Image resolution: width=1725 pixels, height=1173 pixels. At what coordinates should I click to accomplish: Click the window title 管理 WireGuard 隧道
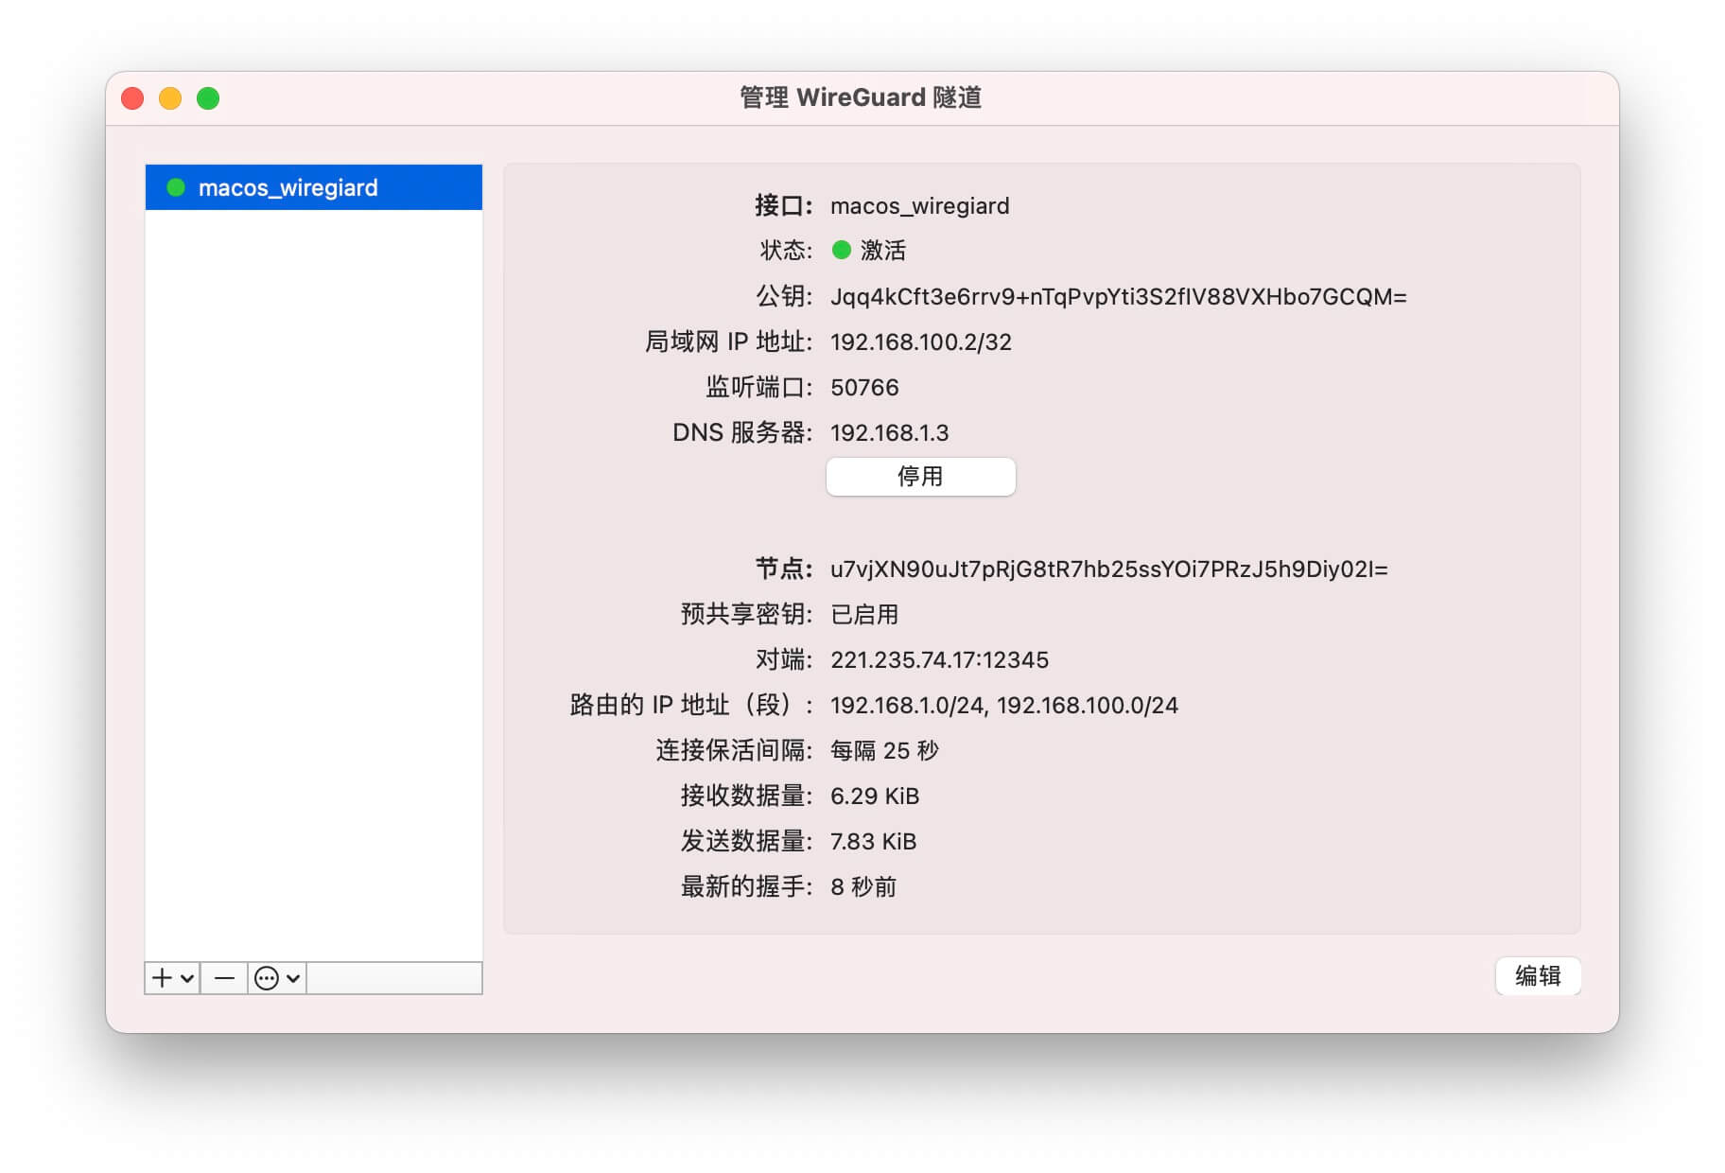point(861,97)
